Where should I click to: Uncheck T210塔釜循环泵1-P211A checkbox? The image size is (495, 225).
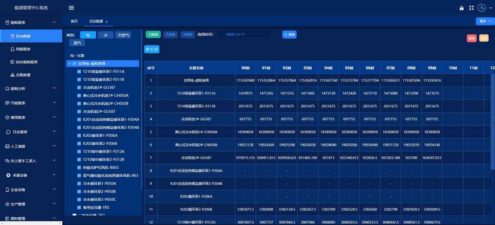79,72
